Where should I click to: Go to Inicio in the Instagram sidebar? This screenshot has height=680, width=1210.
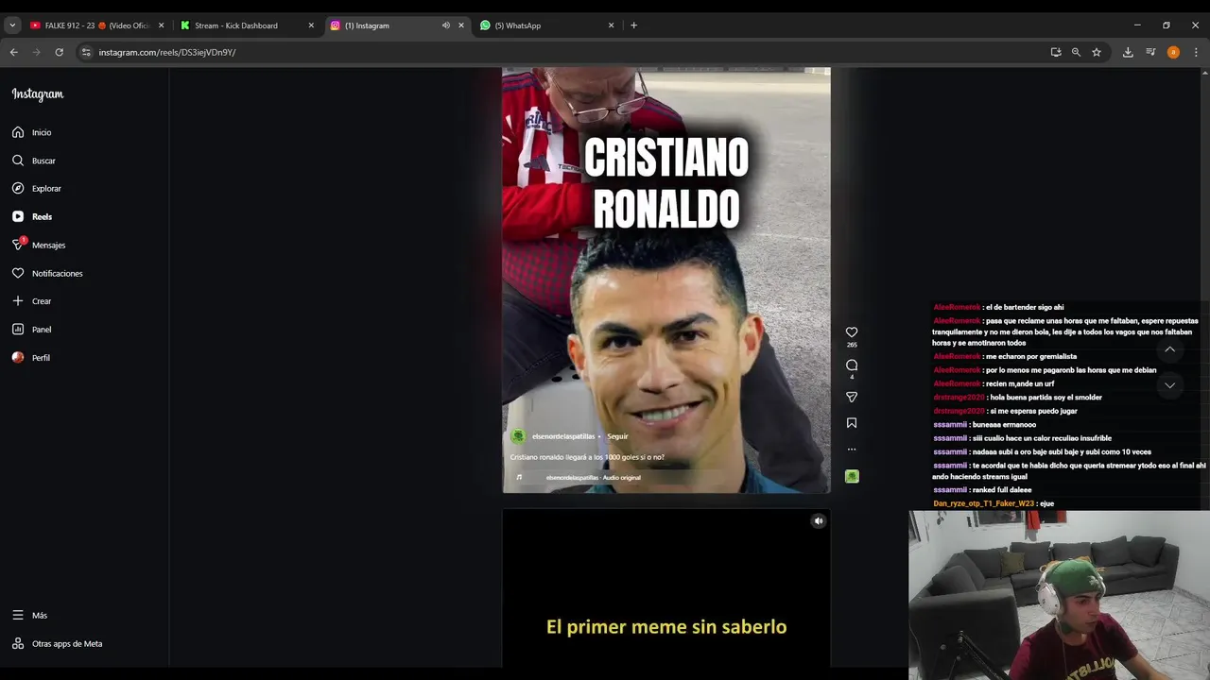pos(32,132)
